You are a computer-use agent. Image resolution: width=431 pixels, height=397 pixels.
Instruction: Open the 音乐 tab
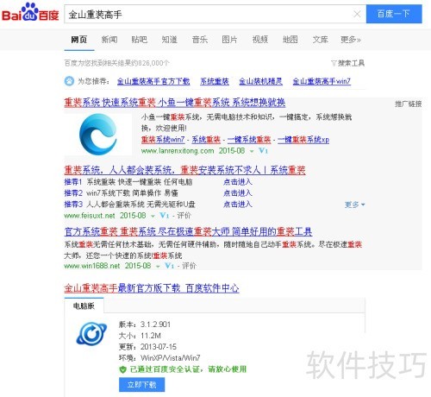pos(200,40)
